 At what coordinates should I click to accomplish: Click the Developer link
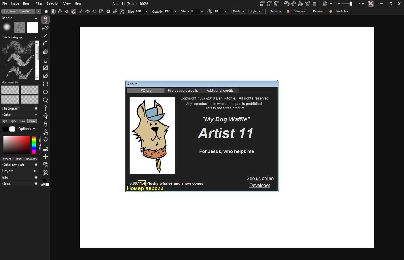tap(260, 186)
